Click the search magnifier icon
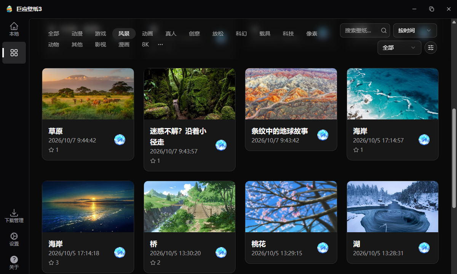Image resolution: width=457 pixels, height=274 pixels. [x=384, y=30]
